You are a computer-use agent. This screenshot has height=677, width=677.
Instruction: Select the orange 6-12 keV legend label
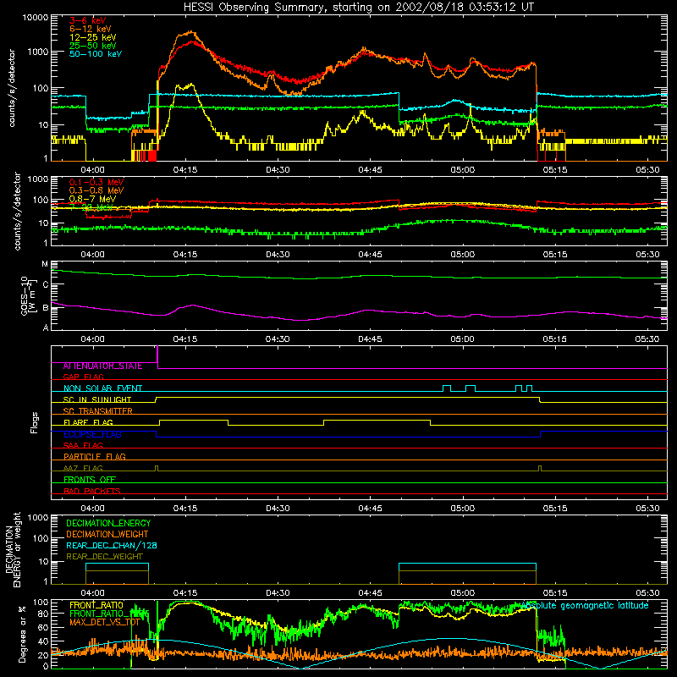[x=91, y=29]
